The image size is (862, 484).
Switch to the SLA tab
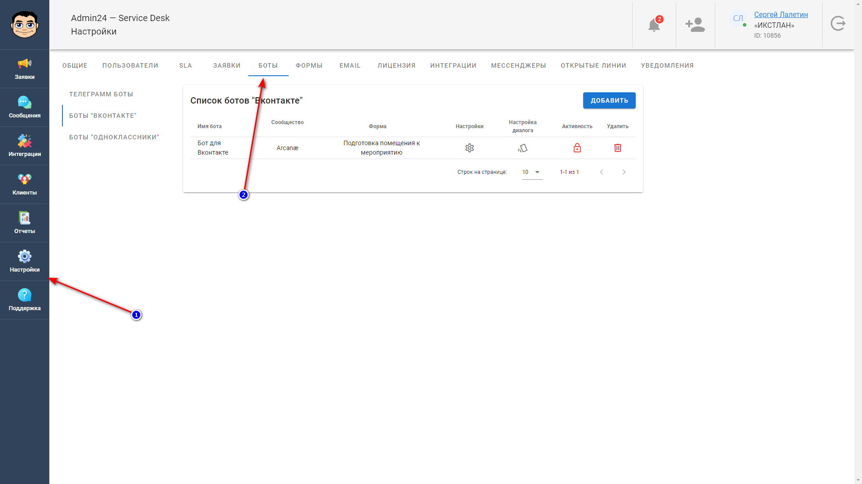[x=185, y=65]
